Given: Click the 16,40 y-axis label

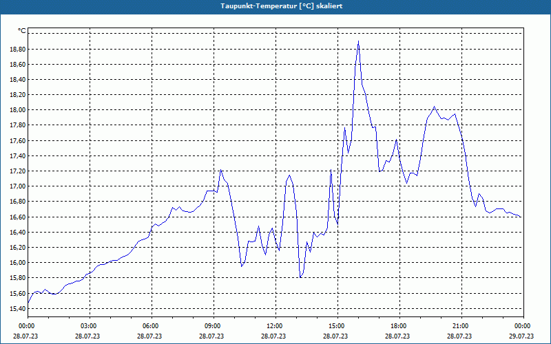Looking at the screenshot, I should (x=19, y=233).
